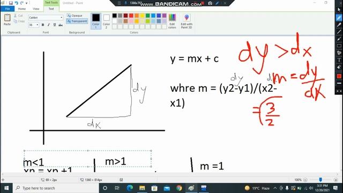Click Edit with Paint 3D
The height and width of the screenshot is (193, 343).
tap(187, 21)
